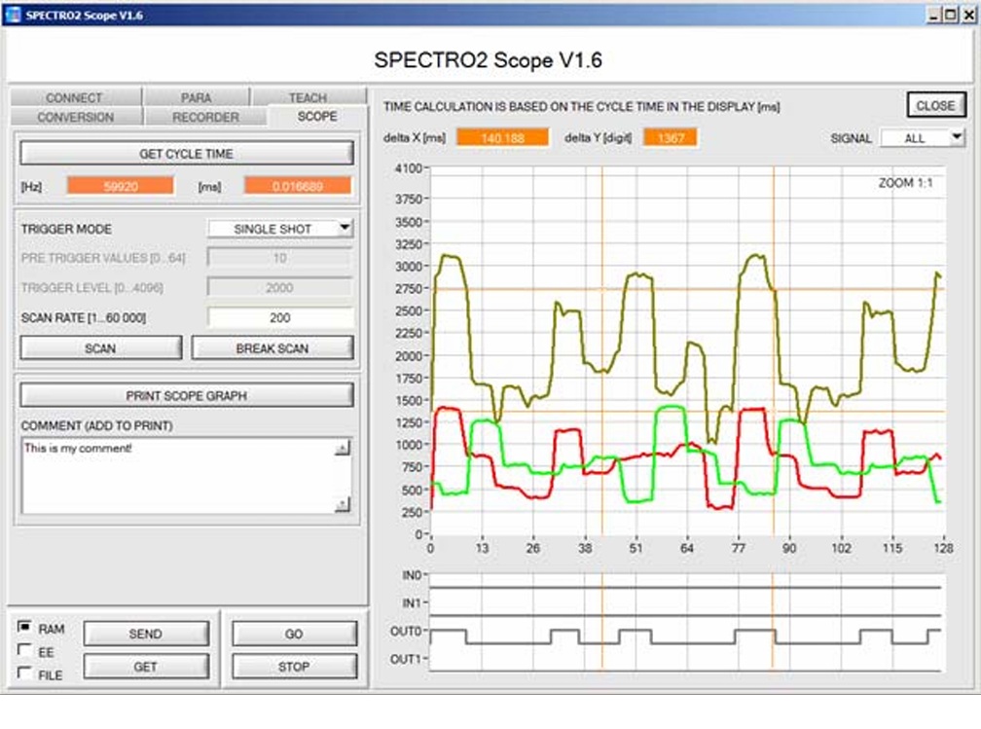
Task: Select the RAM option
Action: tap(24, 627)
